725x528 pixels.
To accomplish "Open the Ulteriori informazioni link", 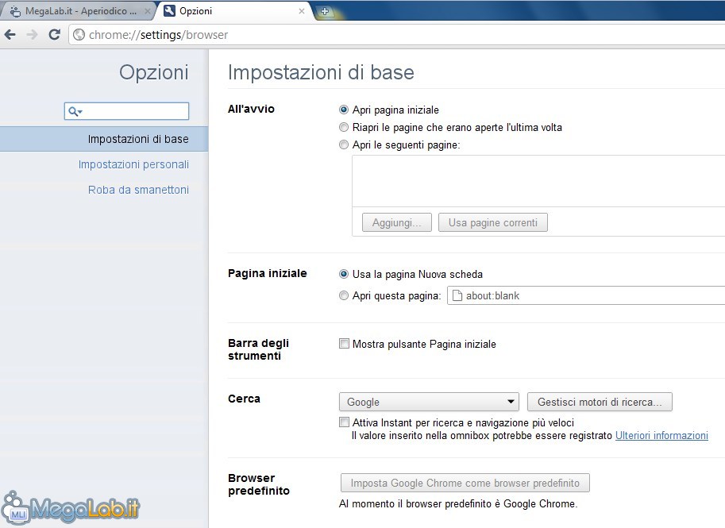I will click(x=661, y=436).
